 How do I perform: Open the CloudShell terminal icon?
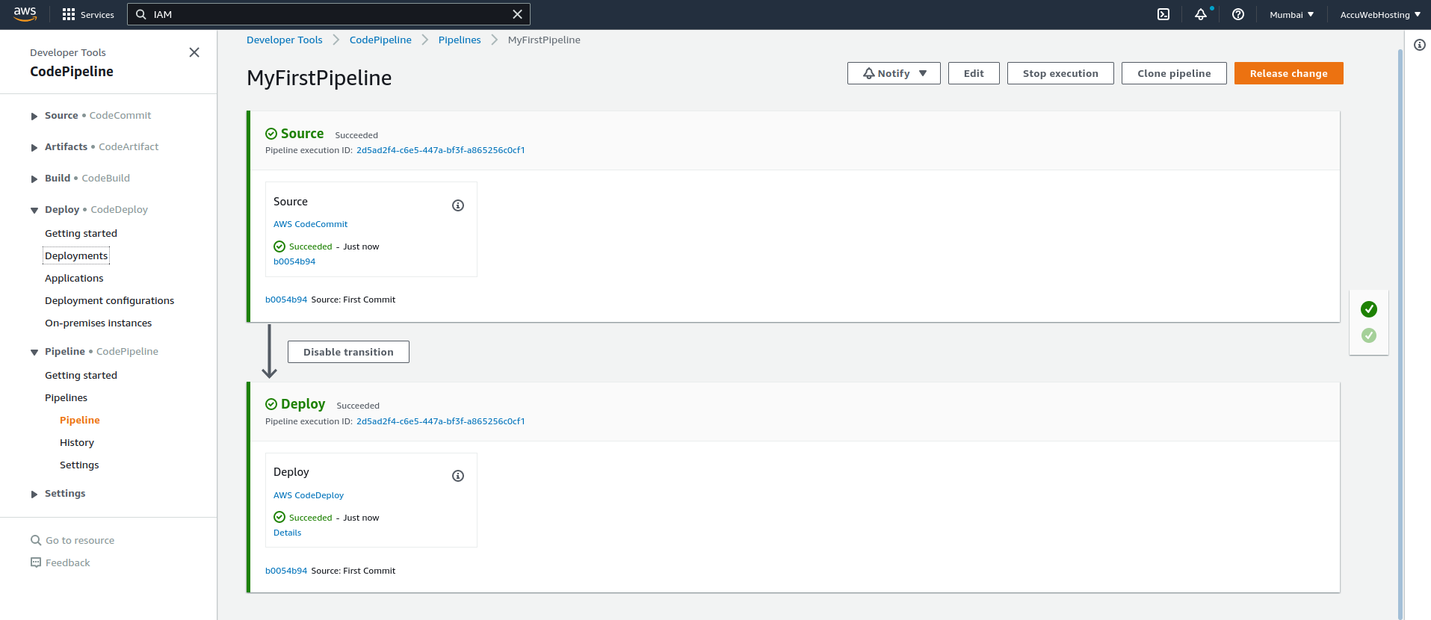tap(1163, 14)
